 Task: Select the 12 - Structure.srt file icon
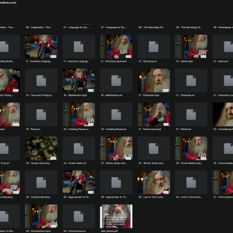coord(154,47)
